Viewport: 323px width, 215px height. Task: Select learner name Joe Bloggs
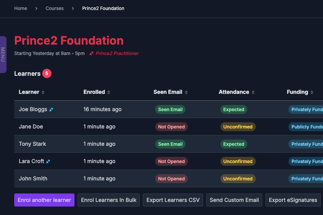point(33,109)
